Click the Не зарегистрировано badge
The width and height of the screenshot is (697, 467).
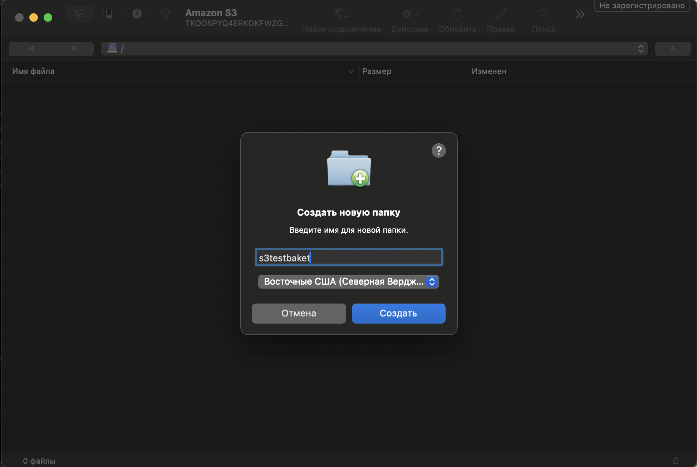642,6
